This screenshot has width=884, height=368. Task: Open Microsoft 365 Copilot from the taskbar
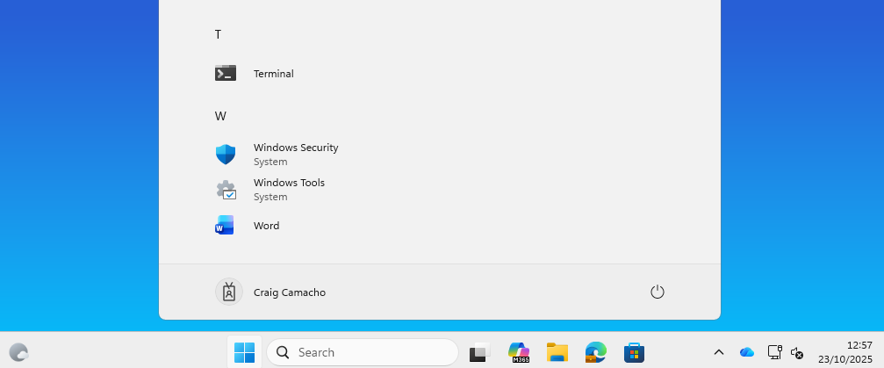pos(518,352)
